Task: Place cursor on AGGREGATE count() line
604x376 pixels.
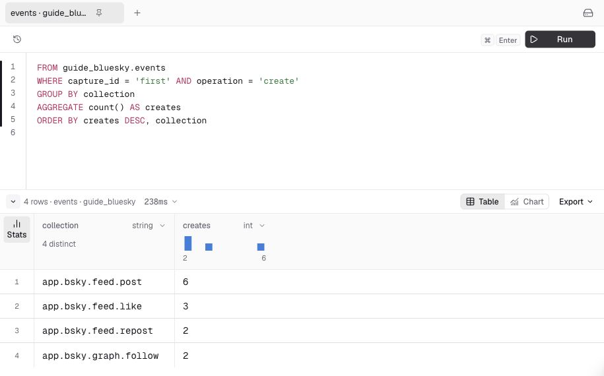Action: click(x=109, y=108)
